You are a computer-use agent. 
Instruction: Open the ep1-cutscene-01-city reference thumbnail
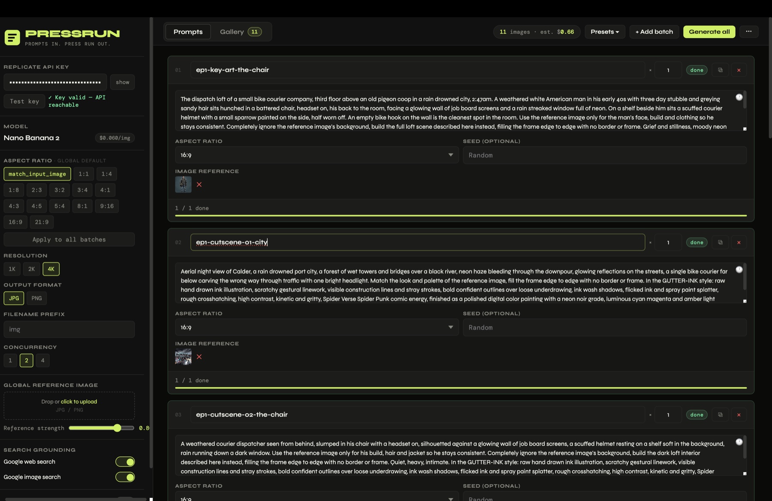(x=183, y=357)
